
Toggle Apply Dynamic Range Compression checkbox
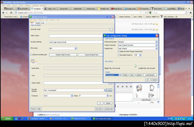tap(119, 52)
